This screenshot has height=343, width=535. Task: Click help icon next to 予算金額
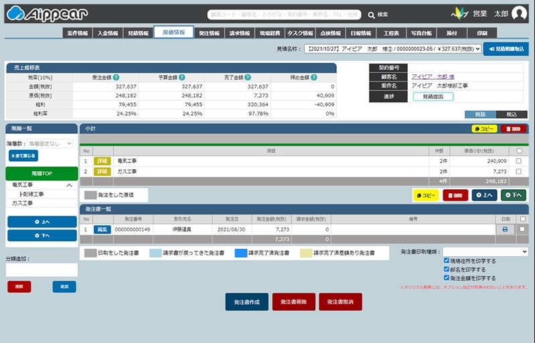pos(181,78)
